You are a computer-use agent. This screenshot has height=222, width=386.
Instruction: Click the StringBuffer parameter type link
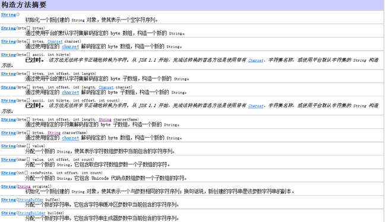pos(30,199)
